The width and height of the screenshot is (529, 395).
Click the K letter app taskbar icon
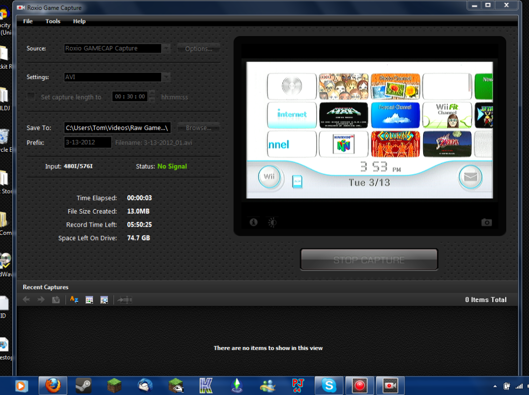[206, 386]
